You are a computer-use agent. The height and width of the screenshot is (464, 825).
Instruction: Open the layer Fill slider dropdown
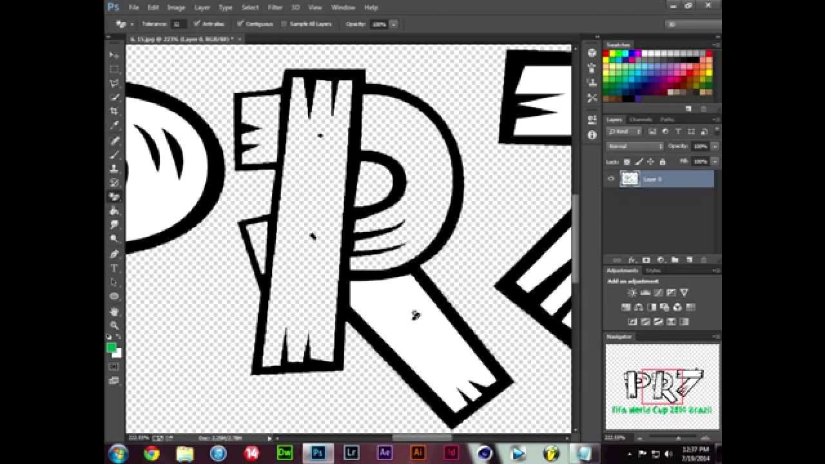(715, 162)
